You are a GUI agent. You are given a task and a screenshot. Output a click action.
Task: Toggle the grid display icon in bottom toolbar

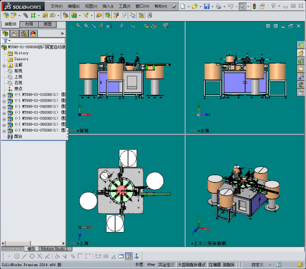(106, 256)
